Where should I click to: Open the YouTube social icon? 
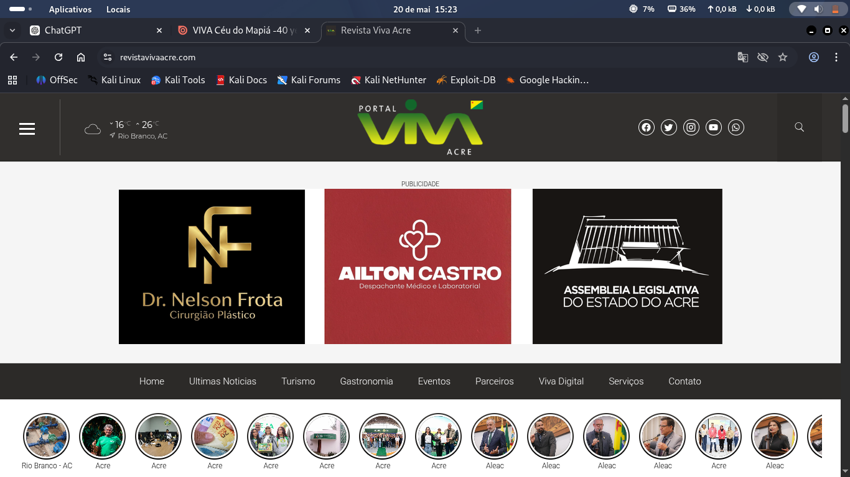click(x=714, y=127)
